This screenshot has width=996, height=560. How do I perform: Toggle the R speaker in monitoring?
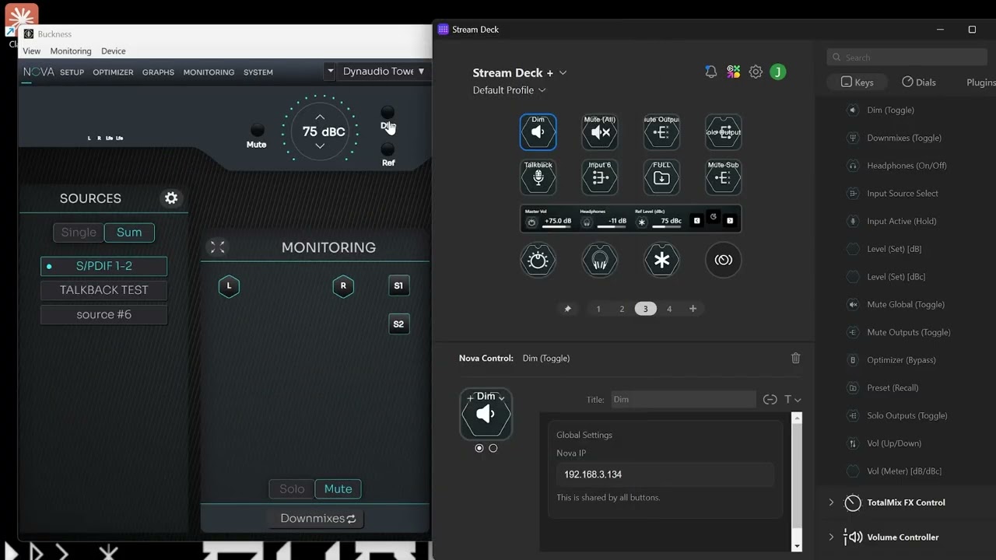point(343,286)
